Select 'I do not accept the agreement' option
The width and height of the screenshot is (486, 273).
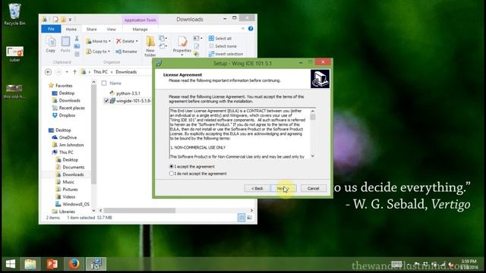click(x=172, y=174)
